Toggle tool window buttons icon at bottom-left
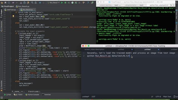The image size is (178, 100). (x=2, y=97)
